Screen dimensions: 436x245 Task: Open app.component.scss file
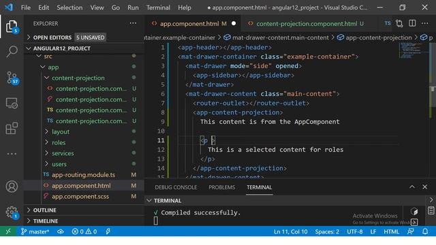[80, 197]
